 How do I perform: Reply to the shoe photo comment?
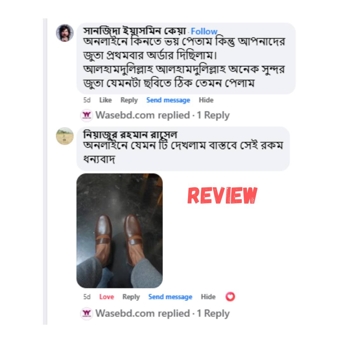[x=131, y=297]
